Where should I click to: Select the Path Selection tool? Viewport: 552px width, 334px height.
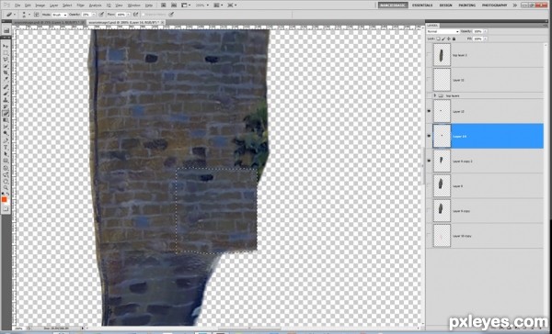[6, 154]
